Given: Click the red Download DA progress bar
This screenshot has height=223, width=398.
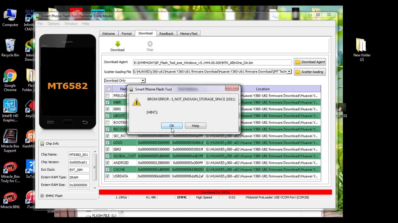Looking at the screenshot, I should point(215,192).
